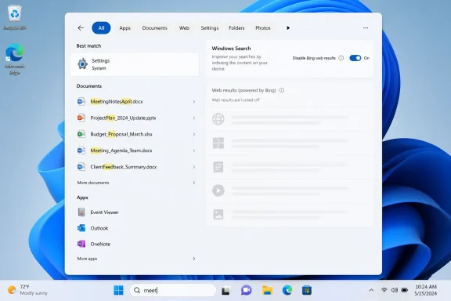451x301 pixels.
Task: Expand options for ProjectPlan_2024_Update.pptx
Action: pos(194,118)
